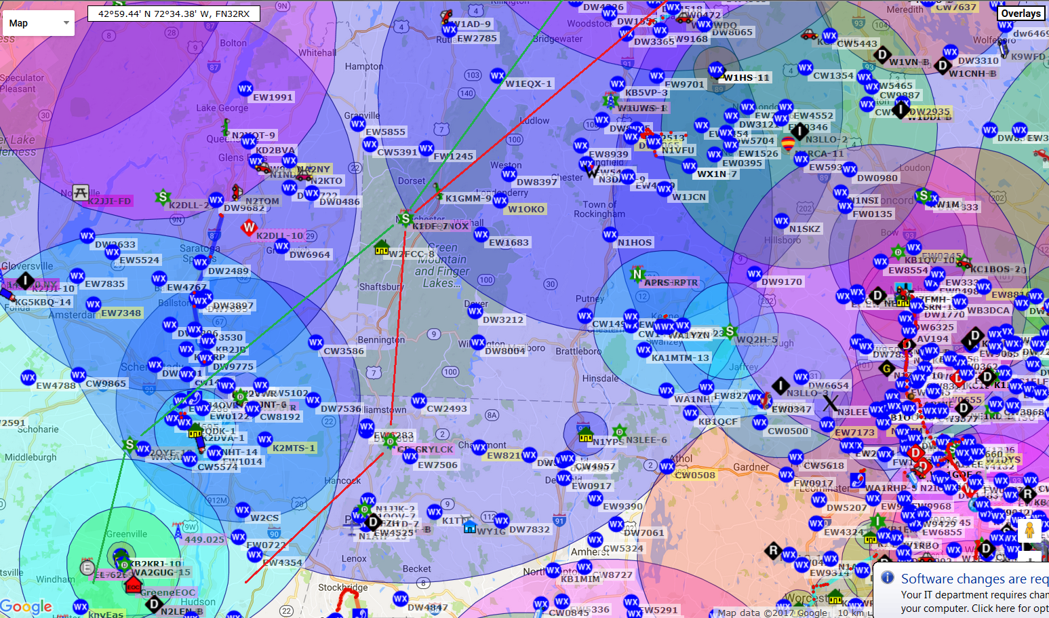Select the hot air balloon station icon
The width and height of the screenshot is (1049, 618).
pyautogui.click(x=788, y=144)
